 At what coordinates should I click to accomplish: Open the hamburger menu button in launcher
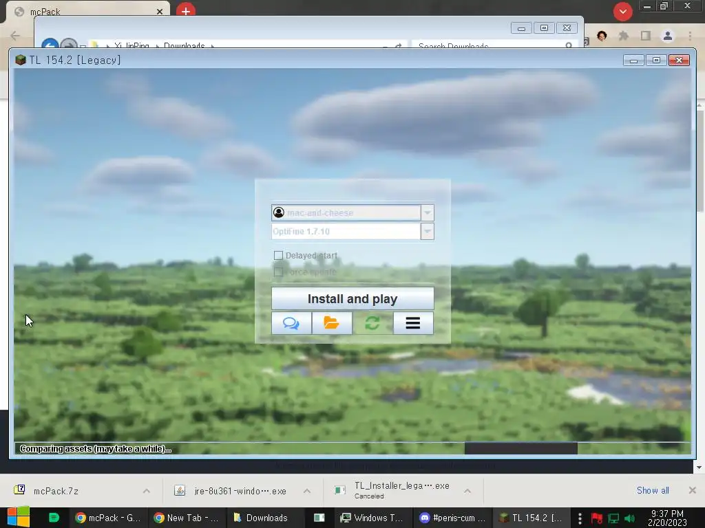coord(413,323)
